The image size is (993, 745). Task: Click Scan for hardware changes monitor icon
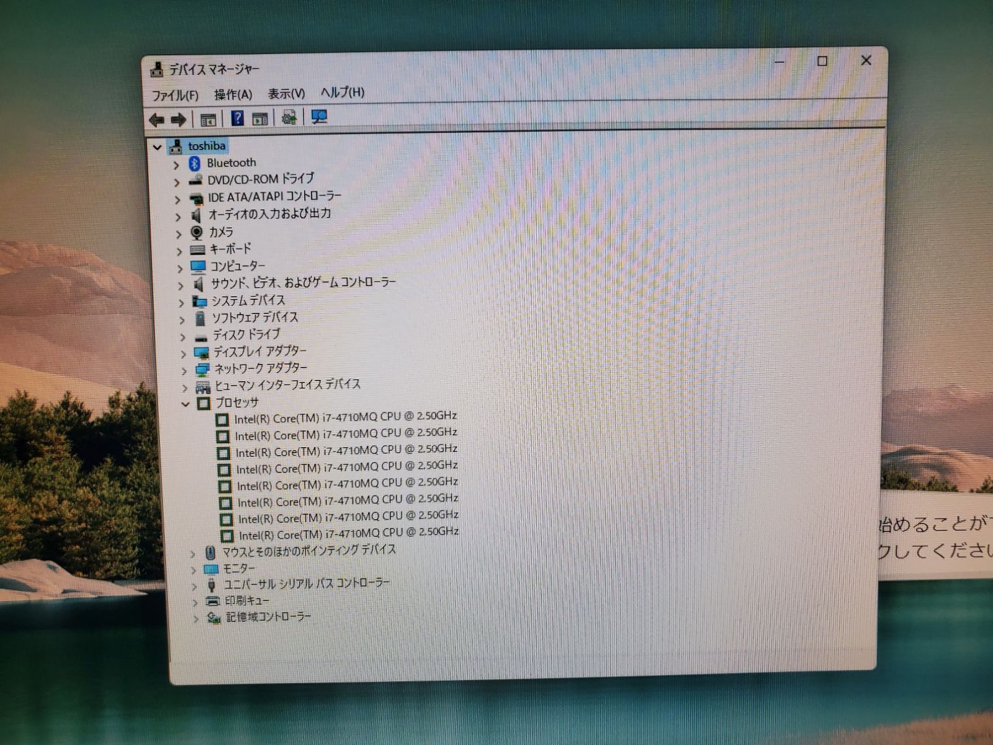tap(319, 117)
